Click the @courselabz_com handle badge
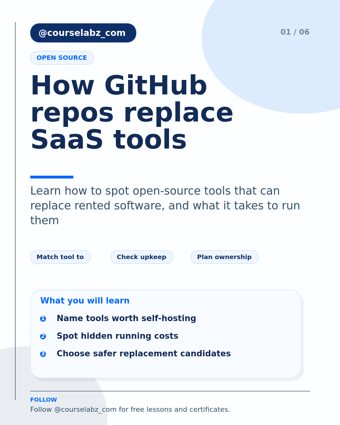340x425 pixels. (83, 33)
